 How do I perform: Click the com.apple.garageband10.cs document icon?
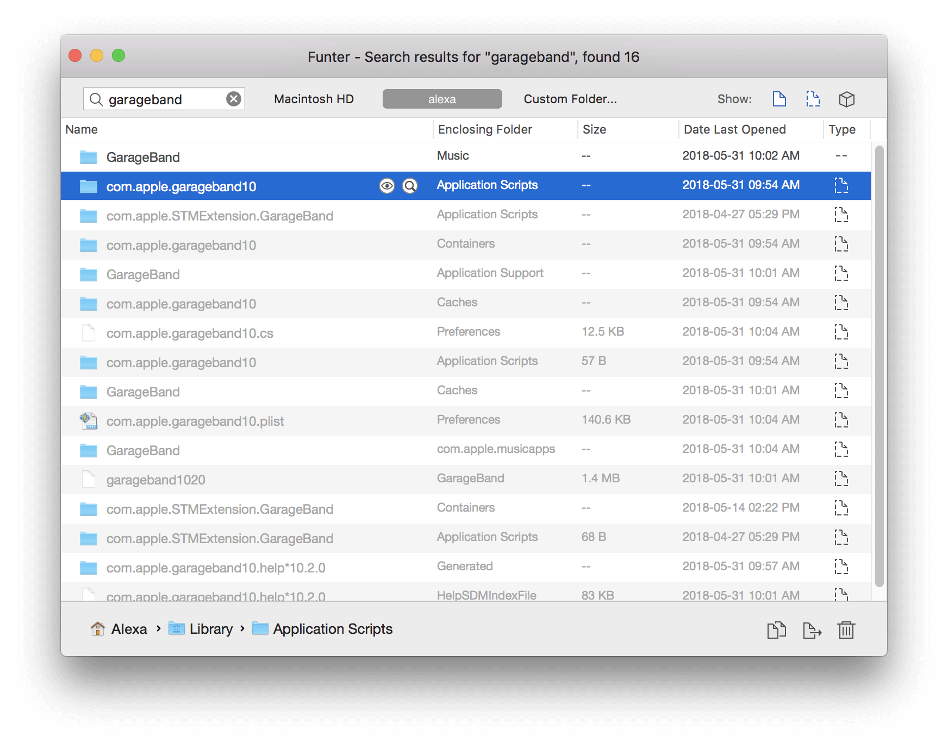pyautogui.click(x=88, y=333)
